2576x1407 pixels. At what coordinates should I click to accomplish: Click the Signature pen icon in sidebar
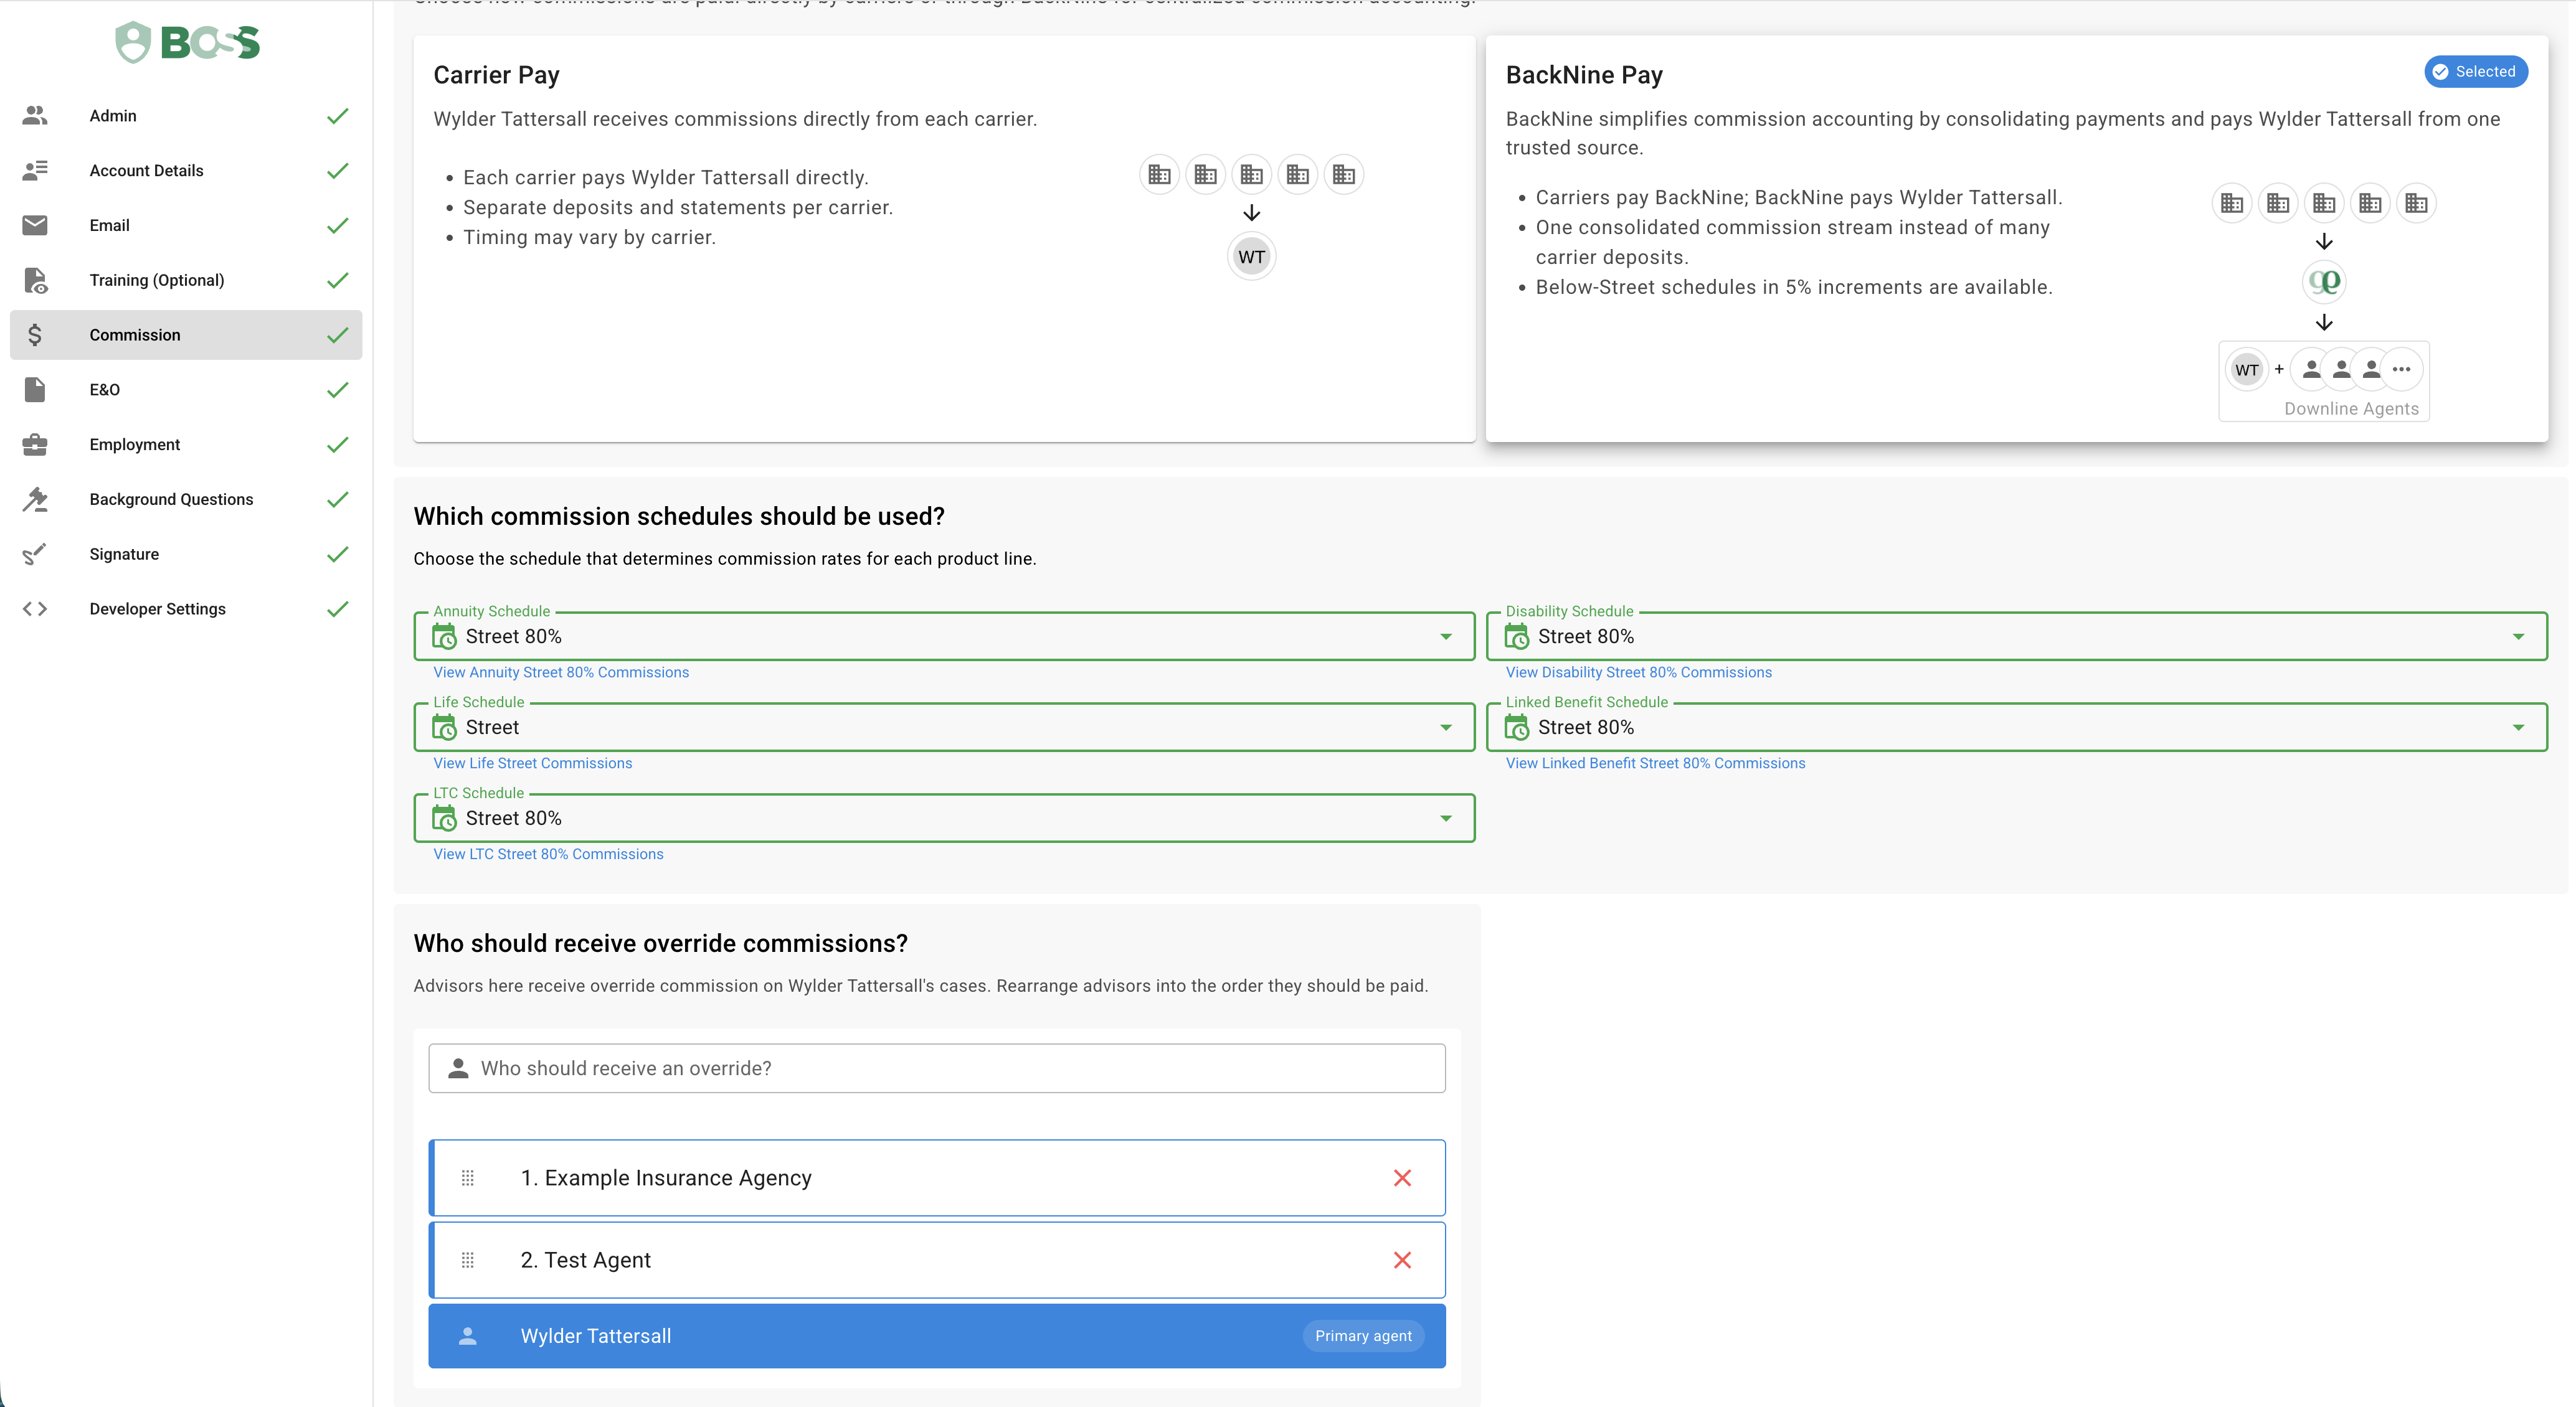[35, 555]
